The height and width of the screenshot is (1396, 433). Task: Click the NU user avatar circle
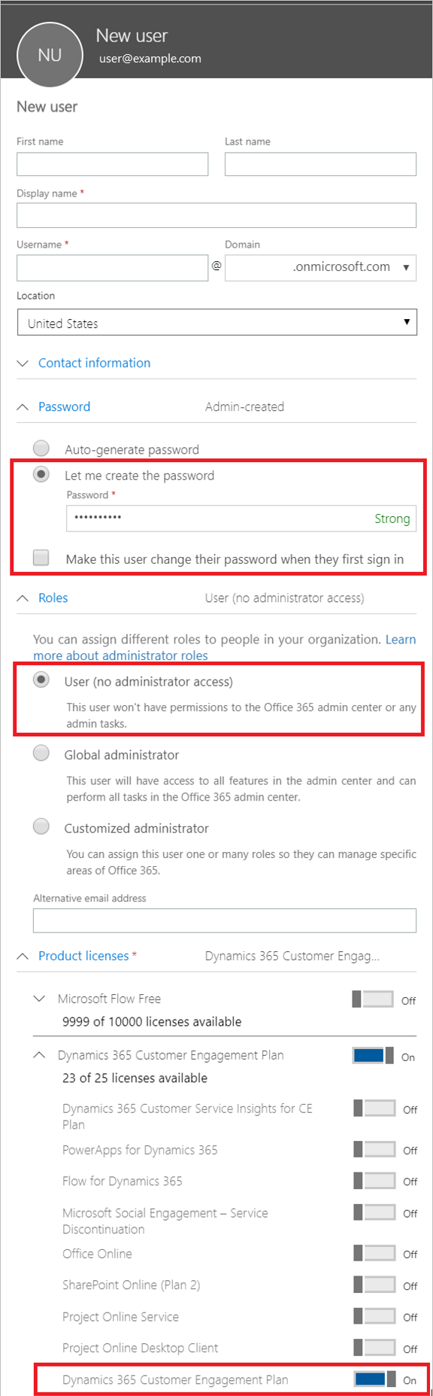[x=50, y=55]
